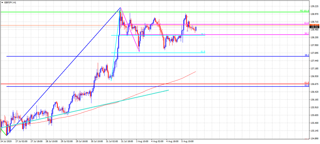Click the 31 Jul 02:00 time label
Screen dimensions: 320x144
(x=112, y=141)
